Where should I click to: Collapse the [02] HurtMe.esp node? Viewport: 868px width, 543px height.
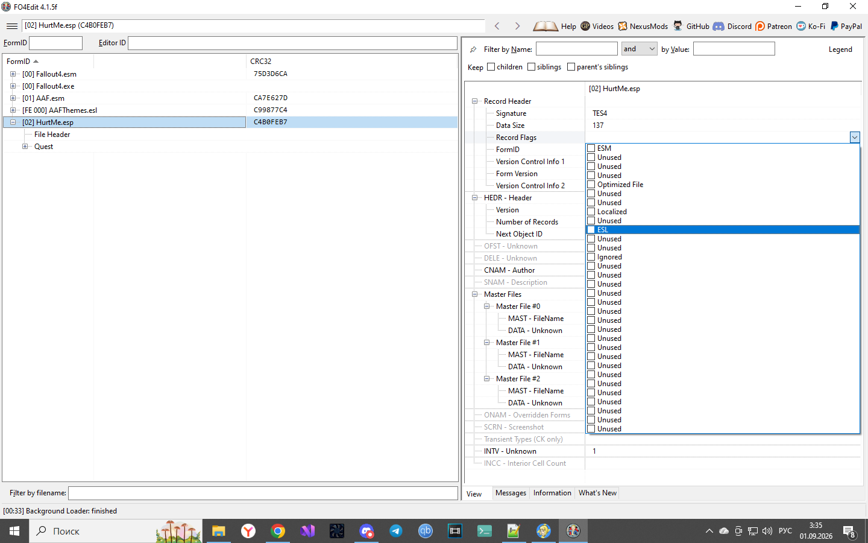(x=13, y=122)
